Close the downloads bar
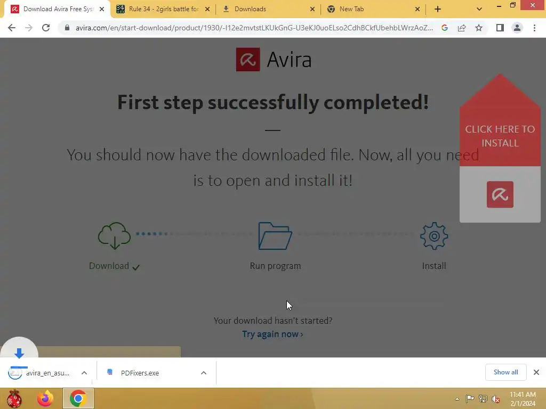The width and height of the screenshot is (546, 409). [536, 372]
